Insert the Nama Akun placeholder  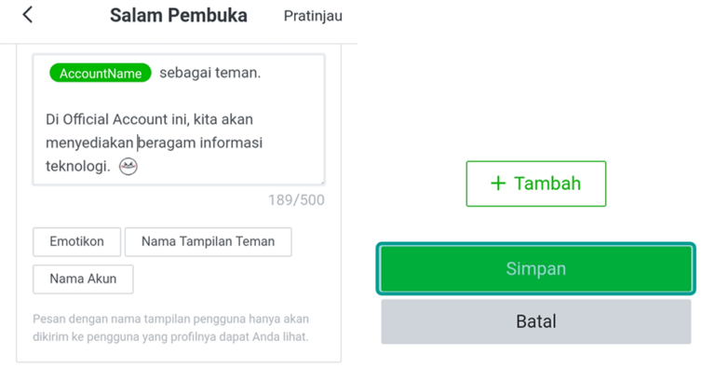point(83,279)
